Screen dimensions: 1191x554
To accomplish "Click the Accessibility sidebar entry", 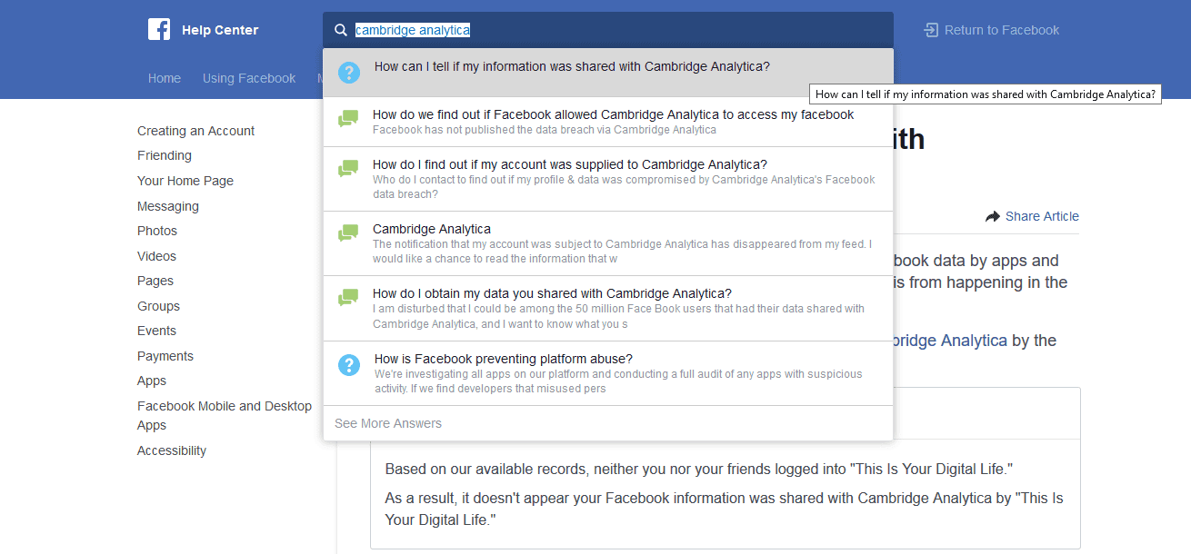I will click(x=171, y=450).
